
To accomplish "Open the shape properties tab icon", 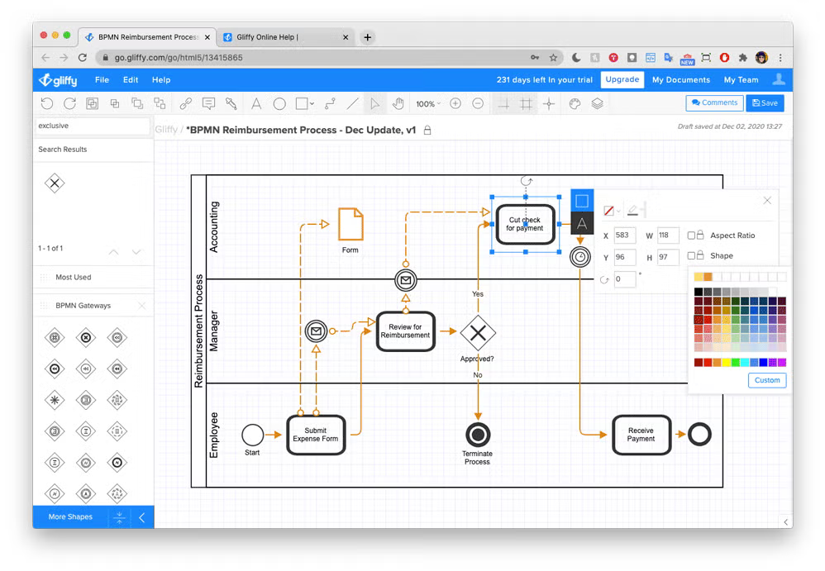I will coord(582,200).
